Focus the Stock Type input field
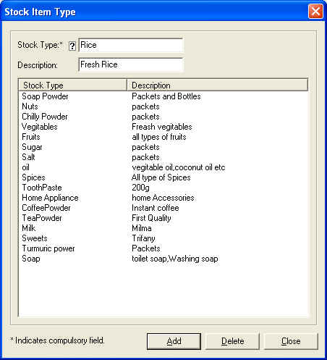 point(131,45)
